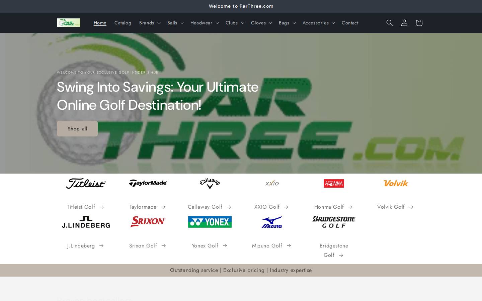Expand the Gloves dropdown menu
The image size is (482, 301).
click(x=261, y=23)
